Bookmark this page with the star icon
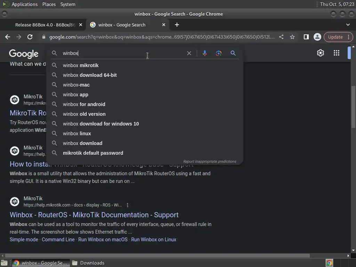This screenshot has width=356, height=267. [292, 37]
